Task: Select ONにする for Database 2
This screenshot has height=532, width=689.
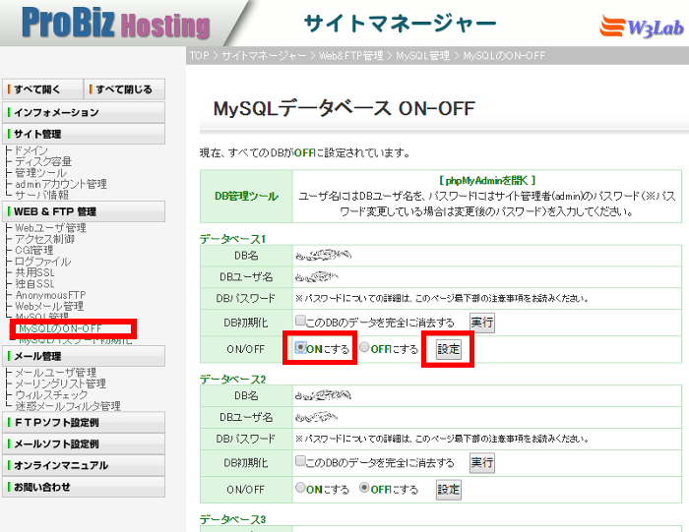Action: click(x=301, y=489)
